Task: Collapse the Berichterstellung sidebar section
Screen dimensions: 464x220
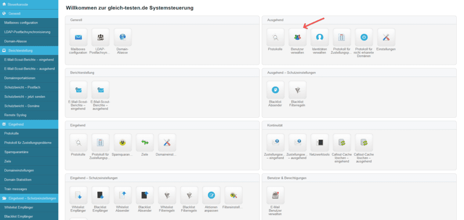Action: pos(29,50)
